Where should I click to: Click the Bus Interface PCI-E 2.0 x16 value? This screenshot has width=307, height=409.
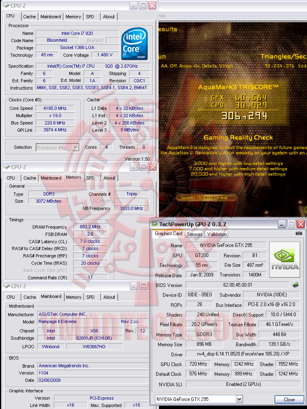click(271, 304)
